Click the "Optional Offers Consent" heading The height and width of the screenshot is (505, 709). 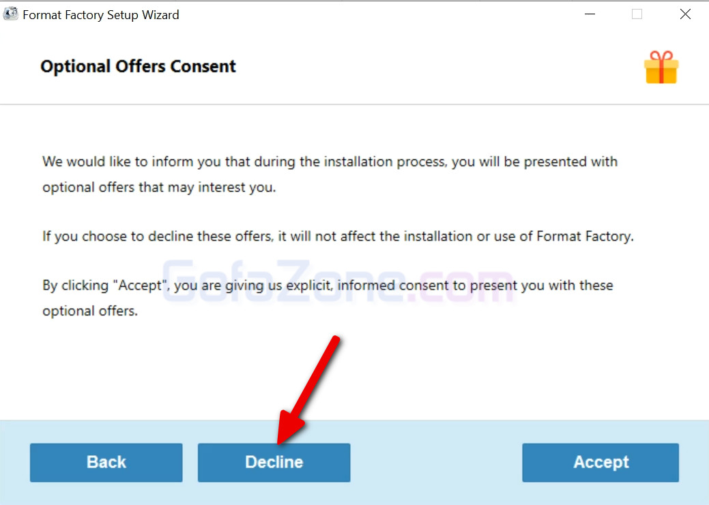[x=138, y=67]
